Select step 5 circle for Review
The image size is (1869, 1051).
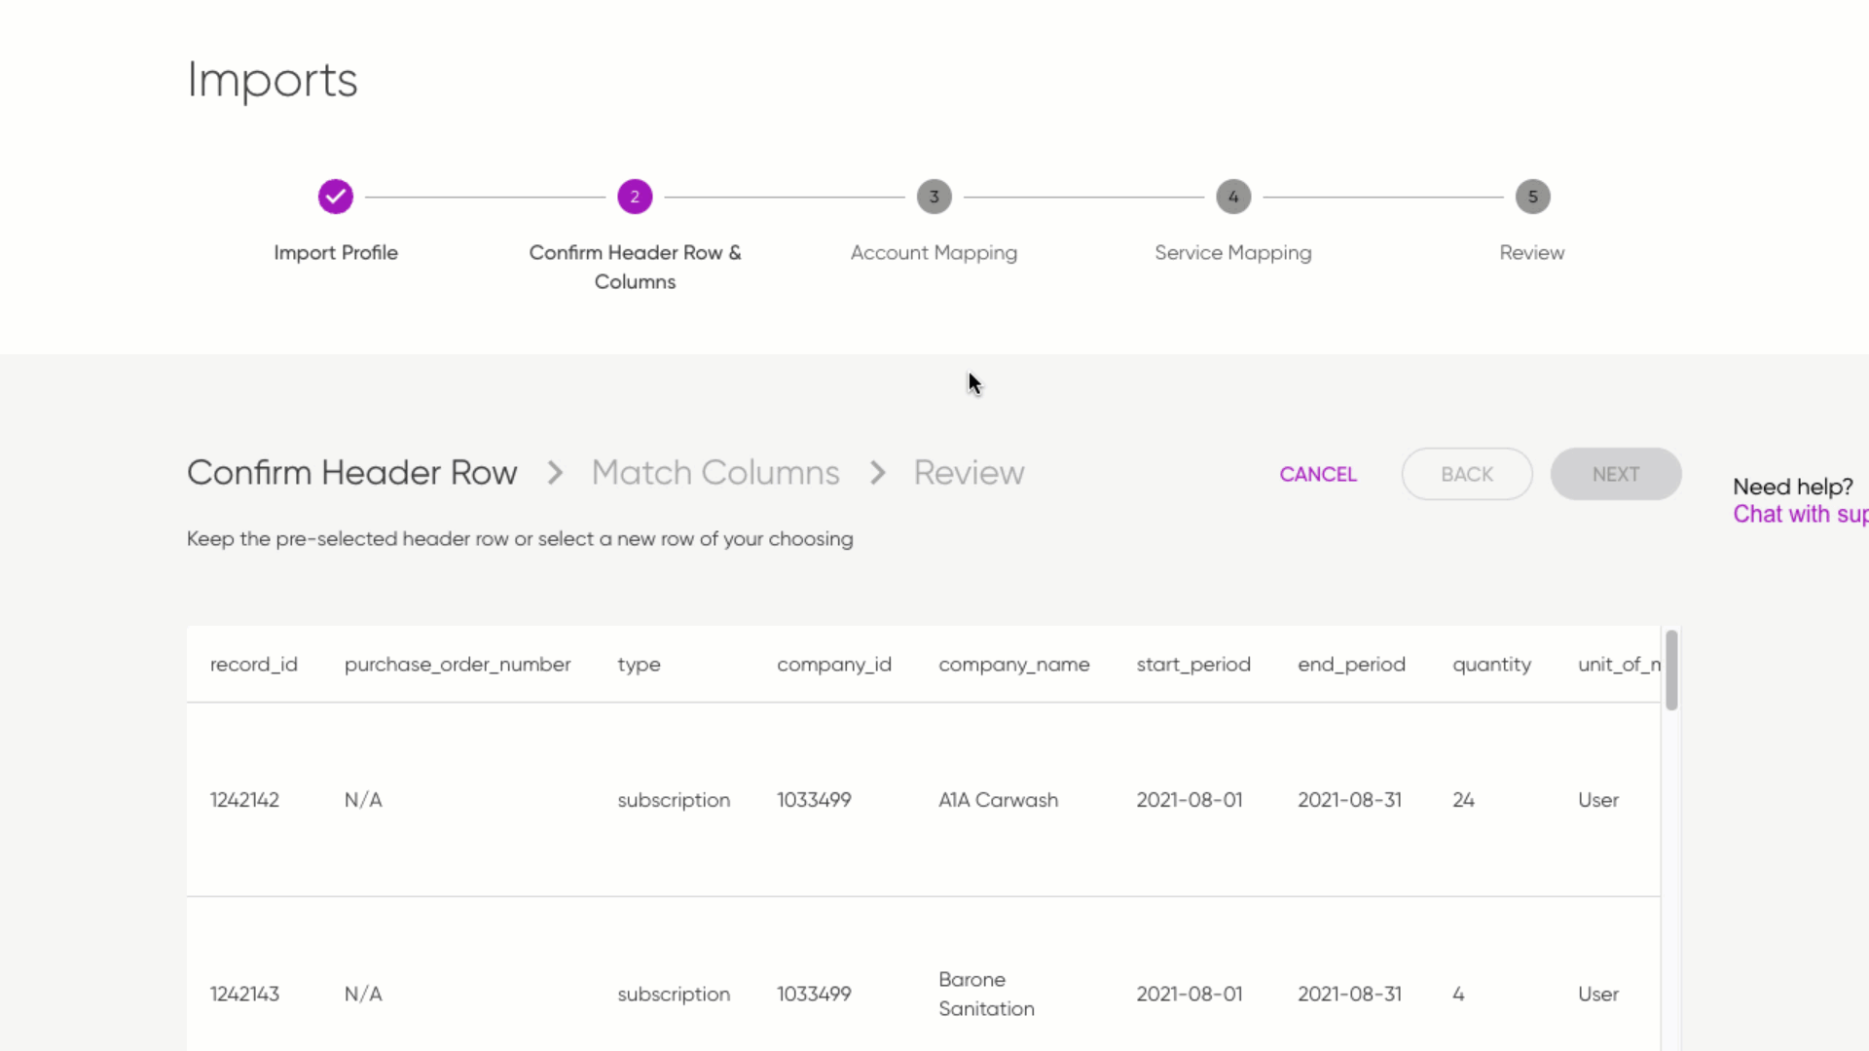[1532, 197]
